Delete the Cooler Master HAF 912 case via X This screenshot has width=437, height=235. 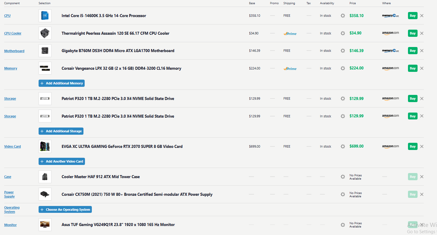(422, 177)
